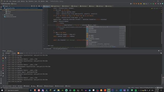Select different_locale in autocomplete list
The width and height of the screenshot is (164, 92).
pos(106,39)
